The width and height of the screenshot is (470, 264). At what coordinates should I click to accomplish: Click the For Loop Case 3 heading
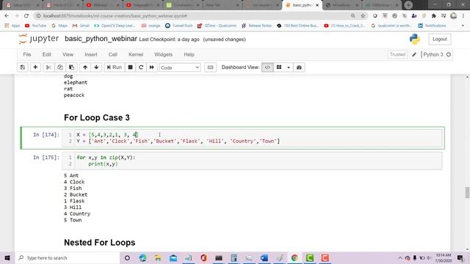[x=97, y=117]
